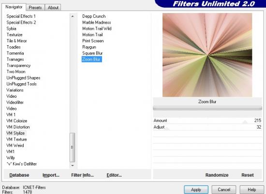Open the Editor... option
266x194 pixels.
pyautogui.click(x=114, y=175)
